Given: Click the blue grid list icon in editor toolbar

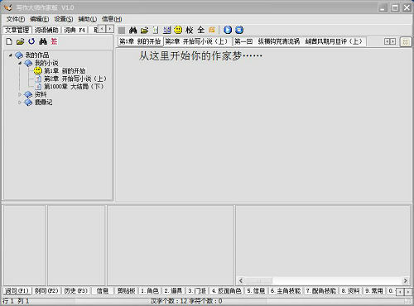Looking at the screenshot, I should 167,30.
